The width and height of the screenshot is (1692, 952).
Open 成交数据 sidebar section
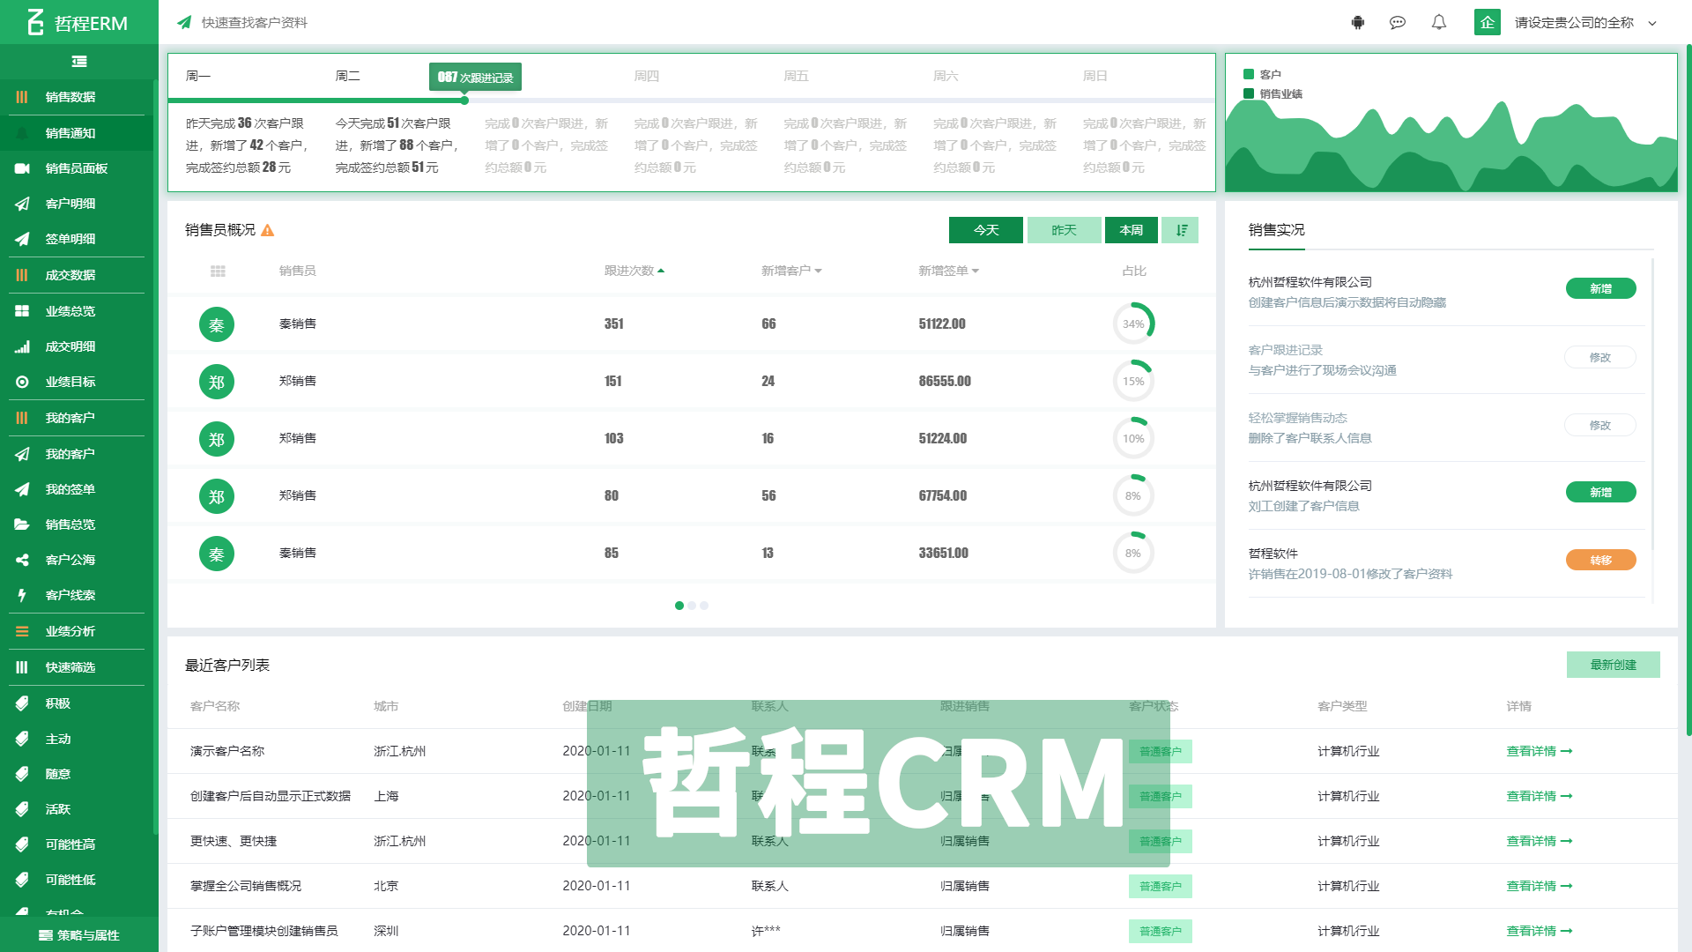tap(78, 275)
